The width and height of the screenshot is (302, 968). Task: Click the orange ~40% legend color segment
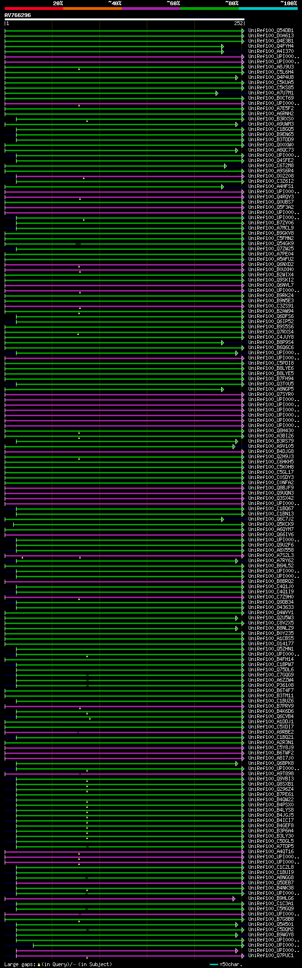[x=92, y=9]
